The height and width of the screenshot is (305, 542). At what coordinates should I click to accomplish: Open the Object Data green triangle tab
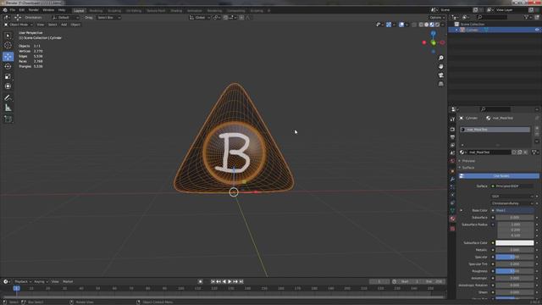coord(452,211)
